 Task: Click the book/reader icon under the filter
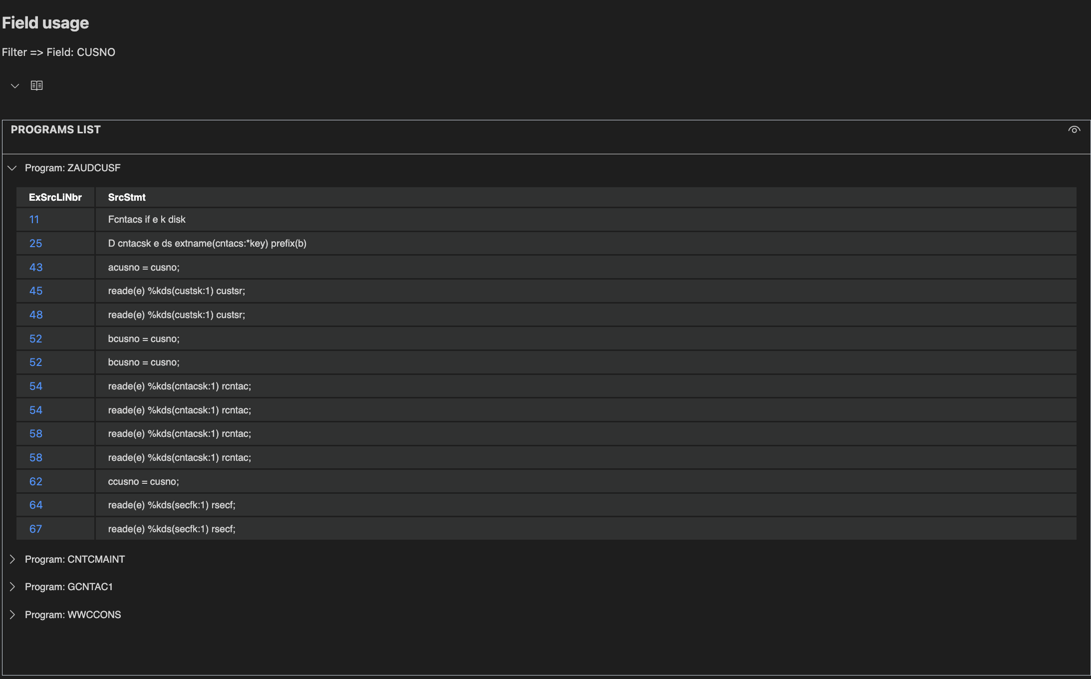pos(36,85)
